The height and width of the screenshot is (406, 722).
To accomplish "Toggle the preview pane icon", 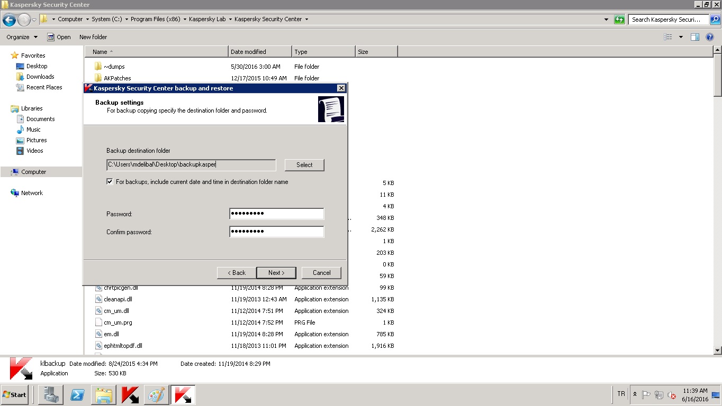I will click(x=695, y=37).
